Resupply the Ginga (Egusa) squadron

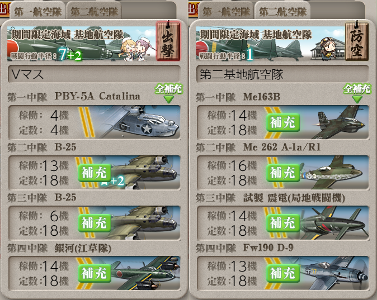coord(94,273)
